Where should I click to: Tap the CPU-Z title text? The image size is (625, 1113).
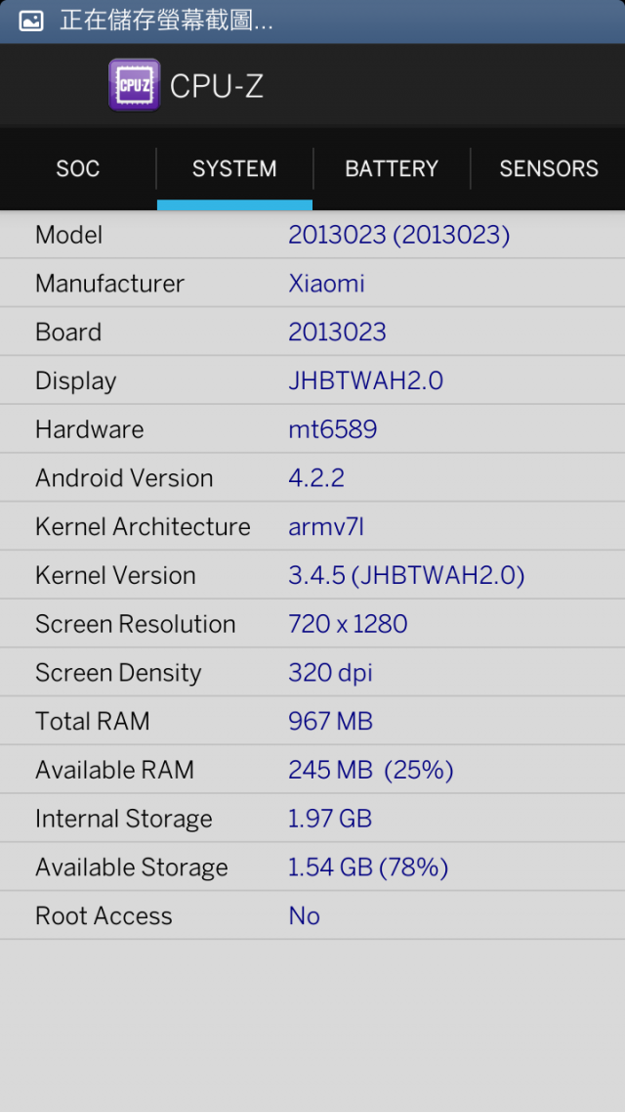coord(217,87)
